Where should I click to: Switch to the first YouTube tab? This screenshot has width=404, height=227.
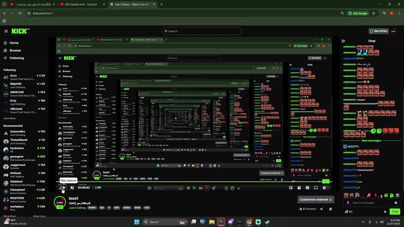pyautogui.click(x=32, y=4)
